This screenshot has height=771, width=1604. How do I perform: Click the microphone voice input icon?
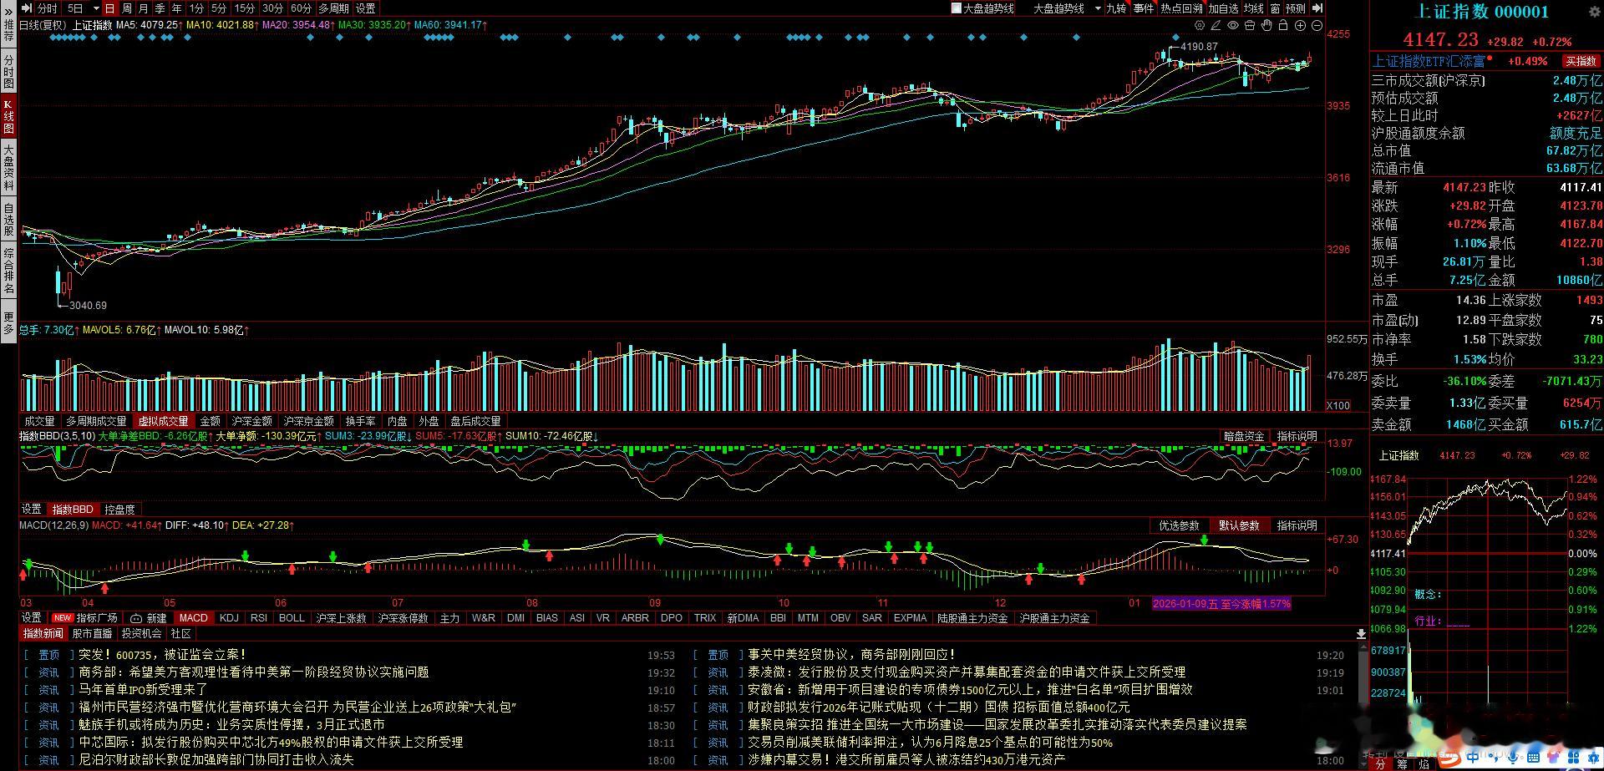[x=1513, y=758]
